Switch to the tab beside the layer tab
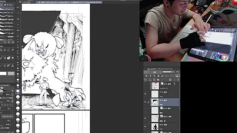The image size is (237, 133). pyautogui.click(x=165, y=69)
